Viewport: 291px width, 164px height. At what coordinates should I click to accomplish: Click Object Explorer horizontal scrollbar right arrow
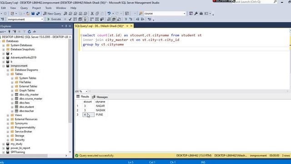click(x=66, y=156)
